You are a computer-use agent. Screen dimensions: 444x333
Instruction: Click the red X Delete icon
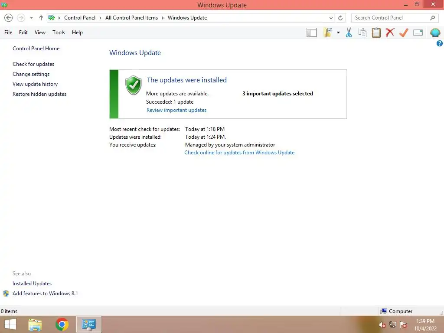click(390, 33)
